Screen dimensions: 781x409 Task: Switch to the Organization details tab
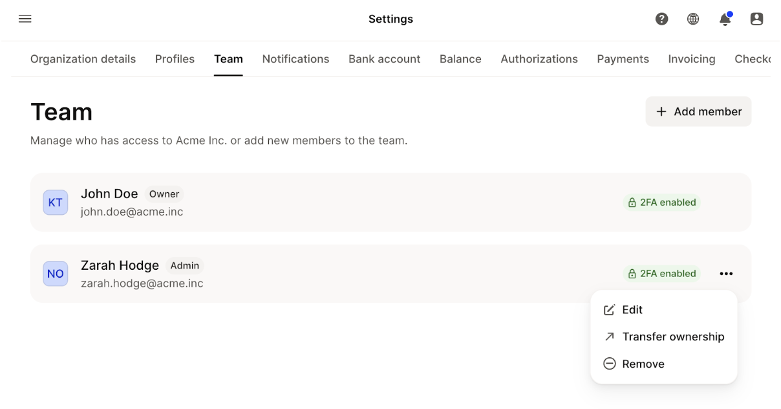click(x=83, y=59)
